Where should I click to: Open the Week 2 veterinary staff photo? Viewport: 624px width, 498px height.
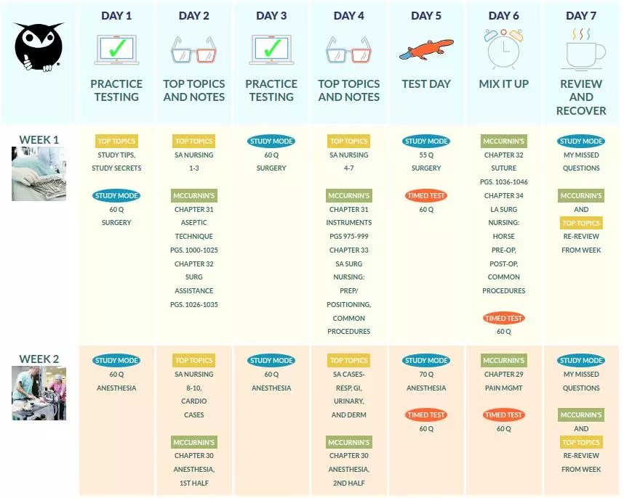tap(39, 393)
